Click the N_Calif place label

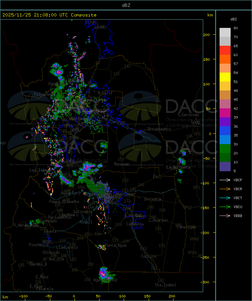[105, 93]
